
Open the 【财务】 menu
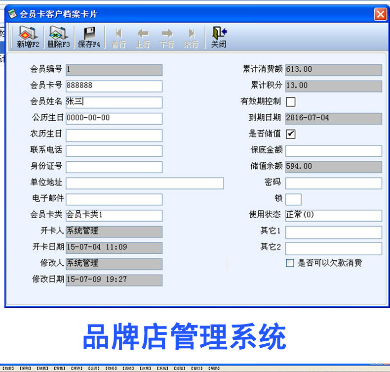pyautogui.click(x=111, y=368)
